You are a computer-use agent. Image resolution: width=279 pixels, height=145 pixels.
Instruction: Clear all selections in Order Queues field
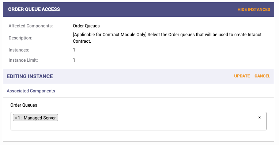[259, 118]
